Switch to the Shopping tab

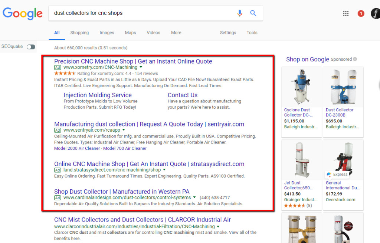coord(79,33)
